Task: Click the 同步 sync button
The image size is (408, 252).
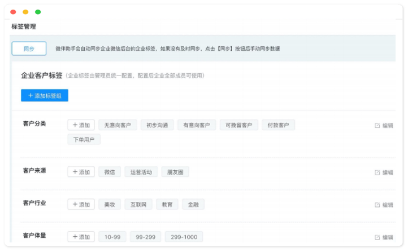Action: (29, 48)
